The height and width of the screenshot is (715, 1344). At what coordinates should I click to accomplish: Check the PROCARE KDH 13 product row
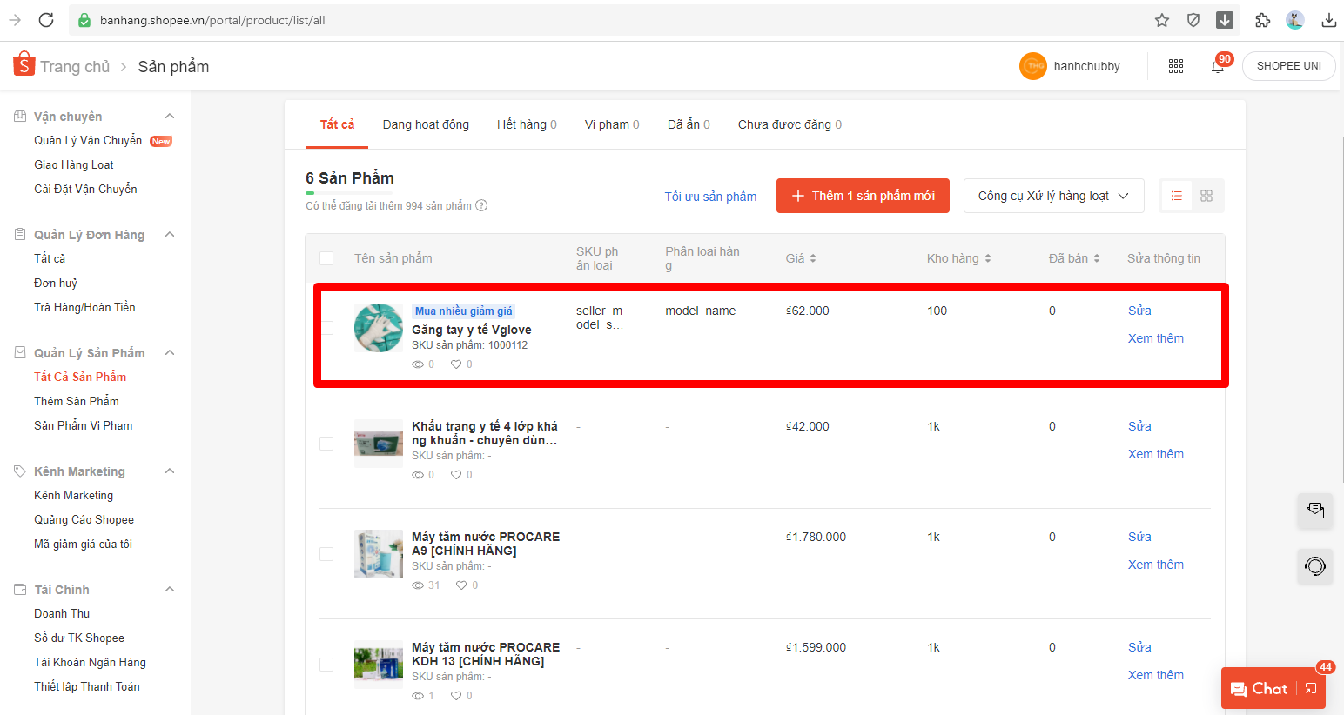[326, 665]
